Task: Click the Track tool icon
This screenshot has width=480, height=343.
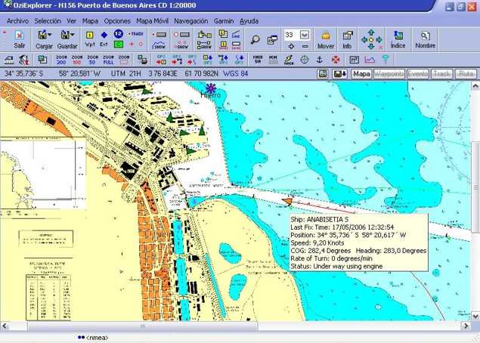Action: [136, 34]
